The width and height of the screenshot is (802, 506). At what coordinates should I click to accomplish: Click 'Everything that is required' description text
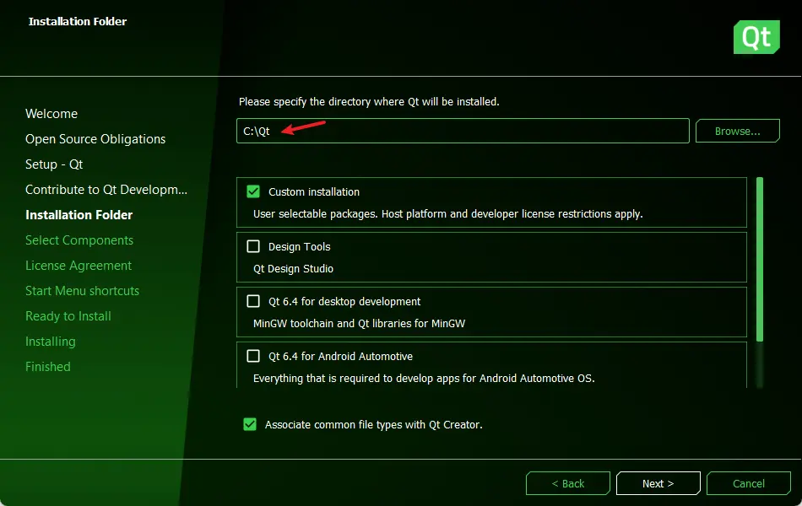[424, 379]
